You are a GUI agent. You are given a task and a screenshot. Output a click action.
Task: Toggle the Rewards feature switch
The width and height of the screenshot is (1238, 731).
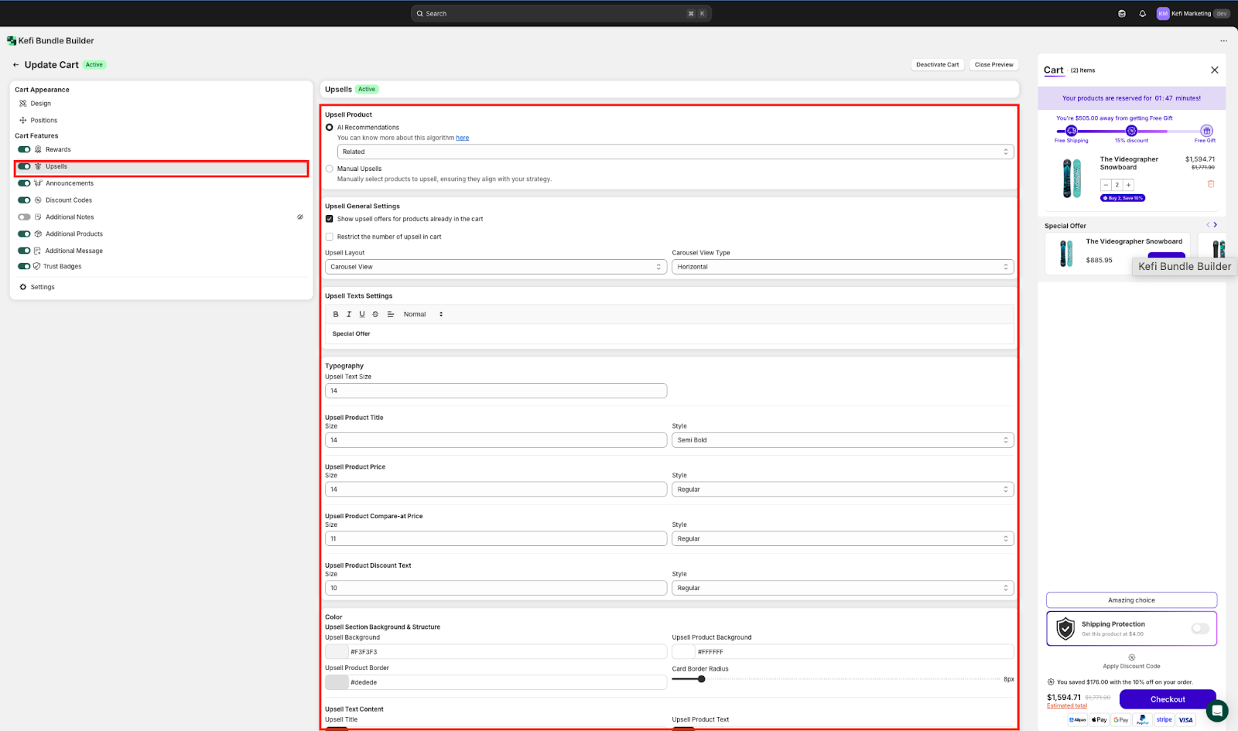pyautogui.click(x=25, y=149)
